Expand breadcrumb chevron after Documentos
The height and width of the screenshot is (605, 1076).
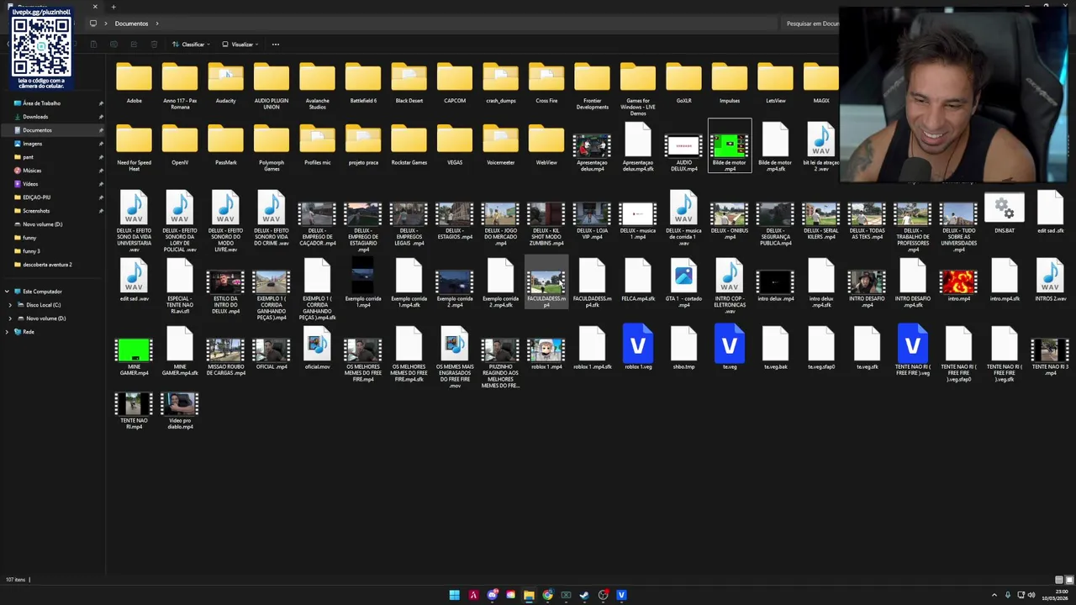tap(157, 24)
